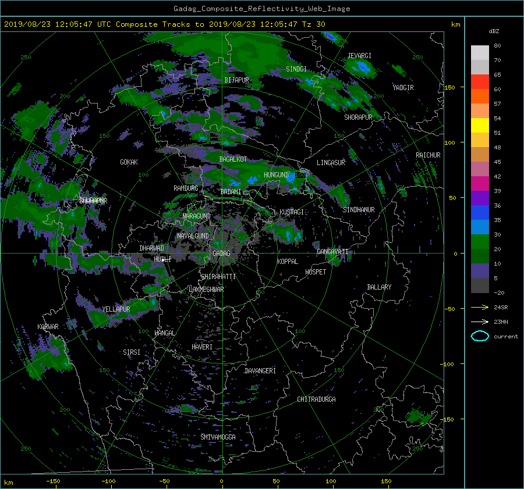The width and height of the screenshot is (524, 489).
Task: Click the RAMDURG label
Action: pyautogui.click(x=186, y=188)
